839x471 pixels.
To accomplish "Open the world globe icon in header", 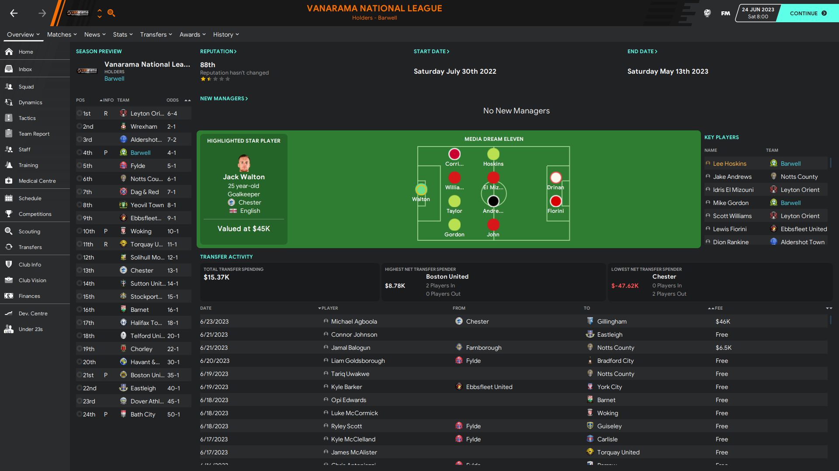I will click(707, 13).
